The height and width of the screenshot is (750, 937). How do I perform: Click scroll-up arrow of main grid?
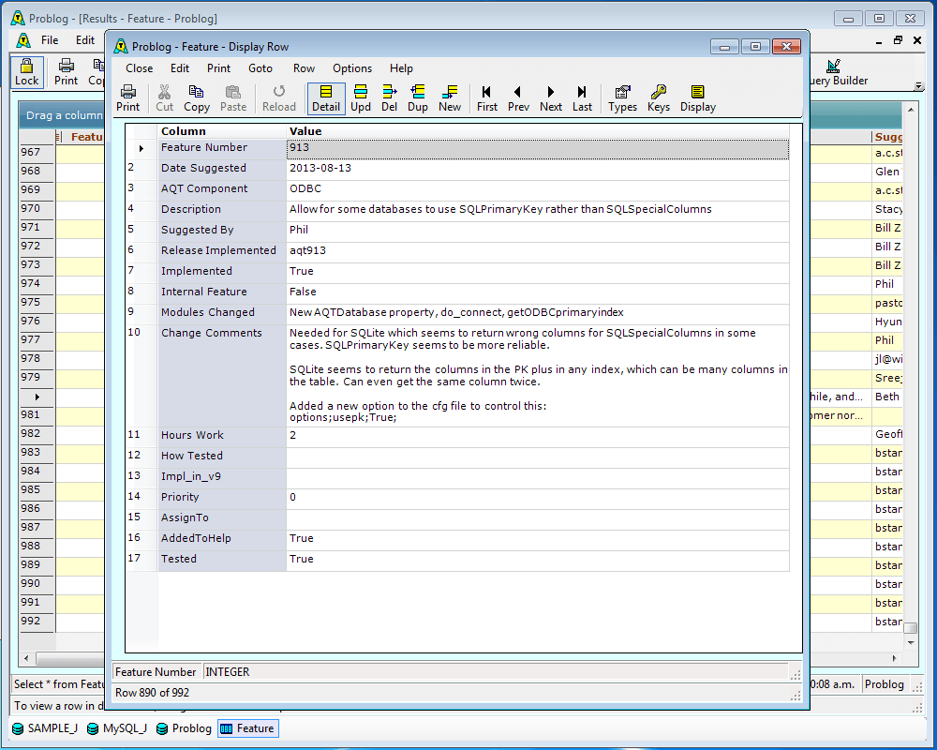[911, 110]
